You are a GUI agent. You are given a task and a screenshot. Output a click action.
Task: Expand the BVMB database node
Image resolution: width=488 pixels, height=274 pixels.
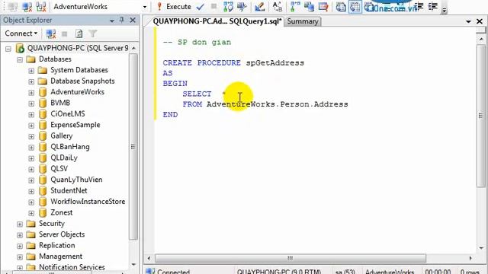pyautogui.click(x=31, y=104)
